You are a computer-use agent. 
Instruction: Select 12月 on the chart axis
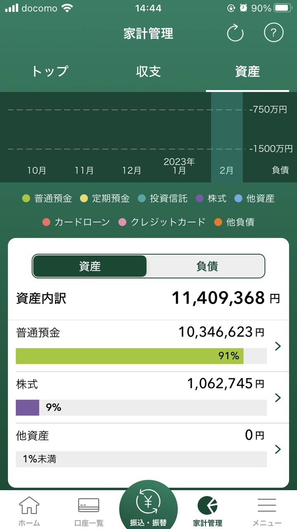(132, 170)
